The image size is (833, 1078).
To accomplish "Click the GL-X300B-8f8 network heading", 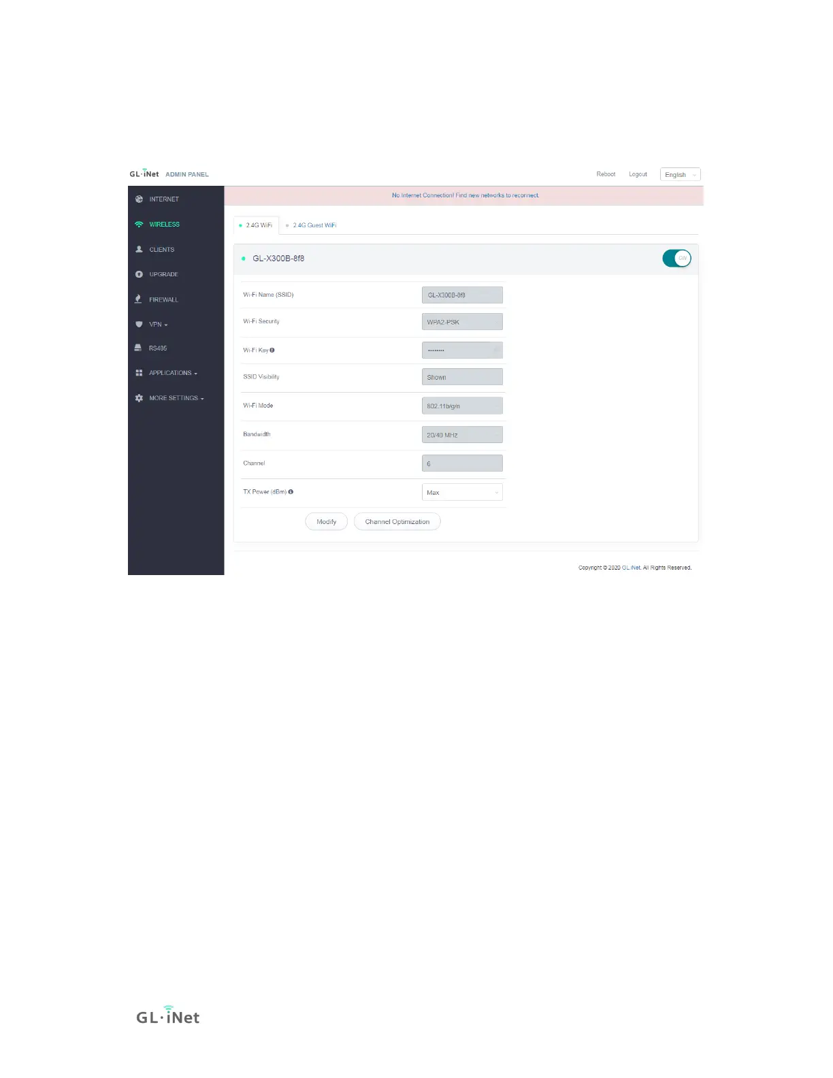I will (278, 259).
